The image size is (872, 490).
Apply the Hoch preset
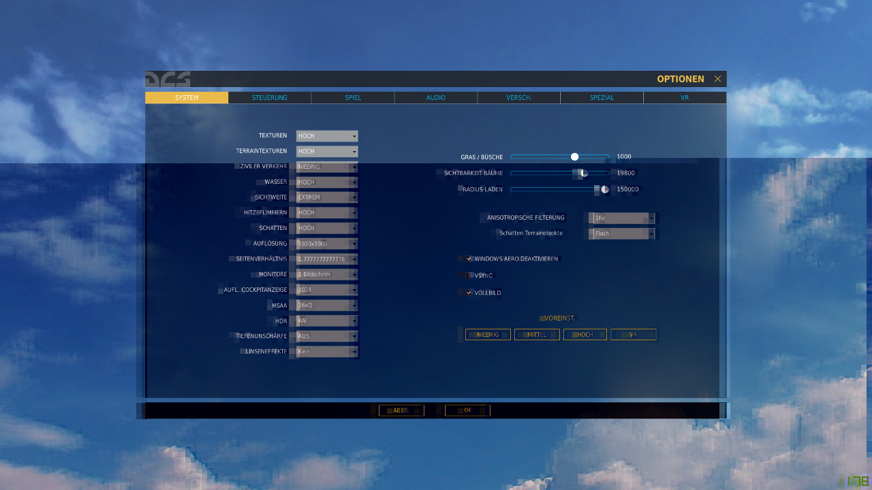click(585, 335)
